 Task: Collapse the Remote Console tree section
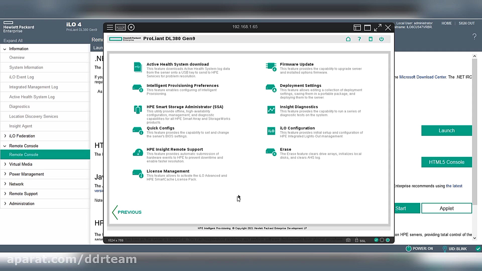5,146
